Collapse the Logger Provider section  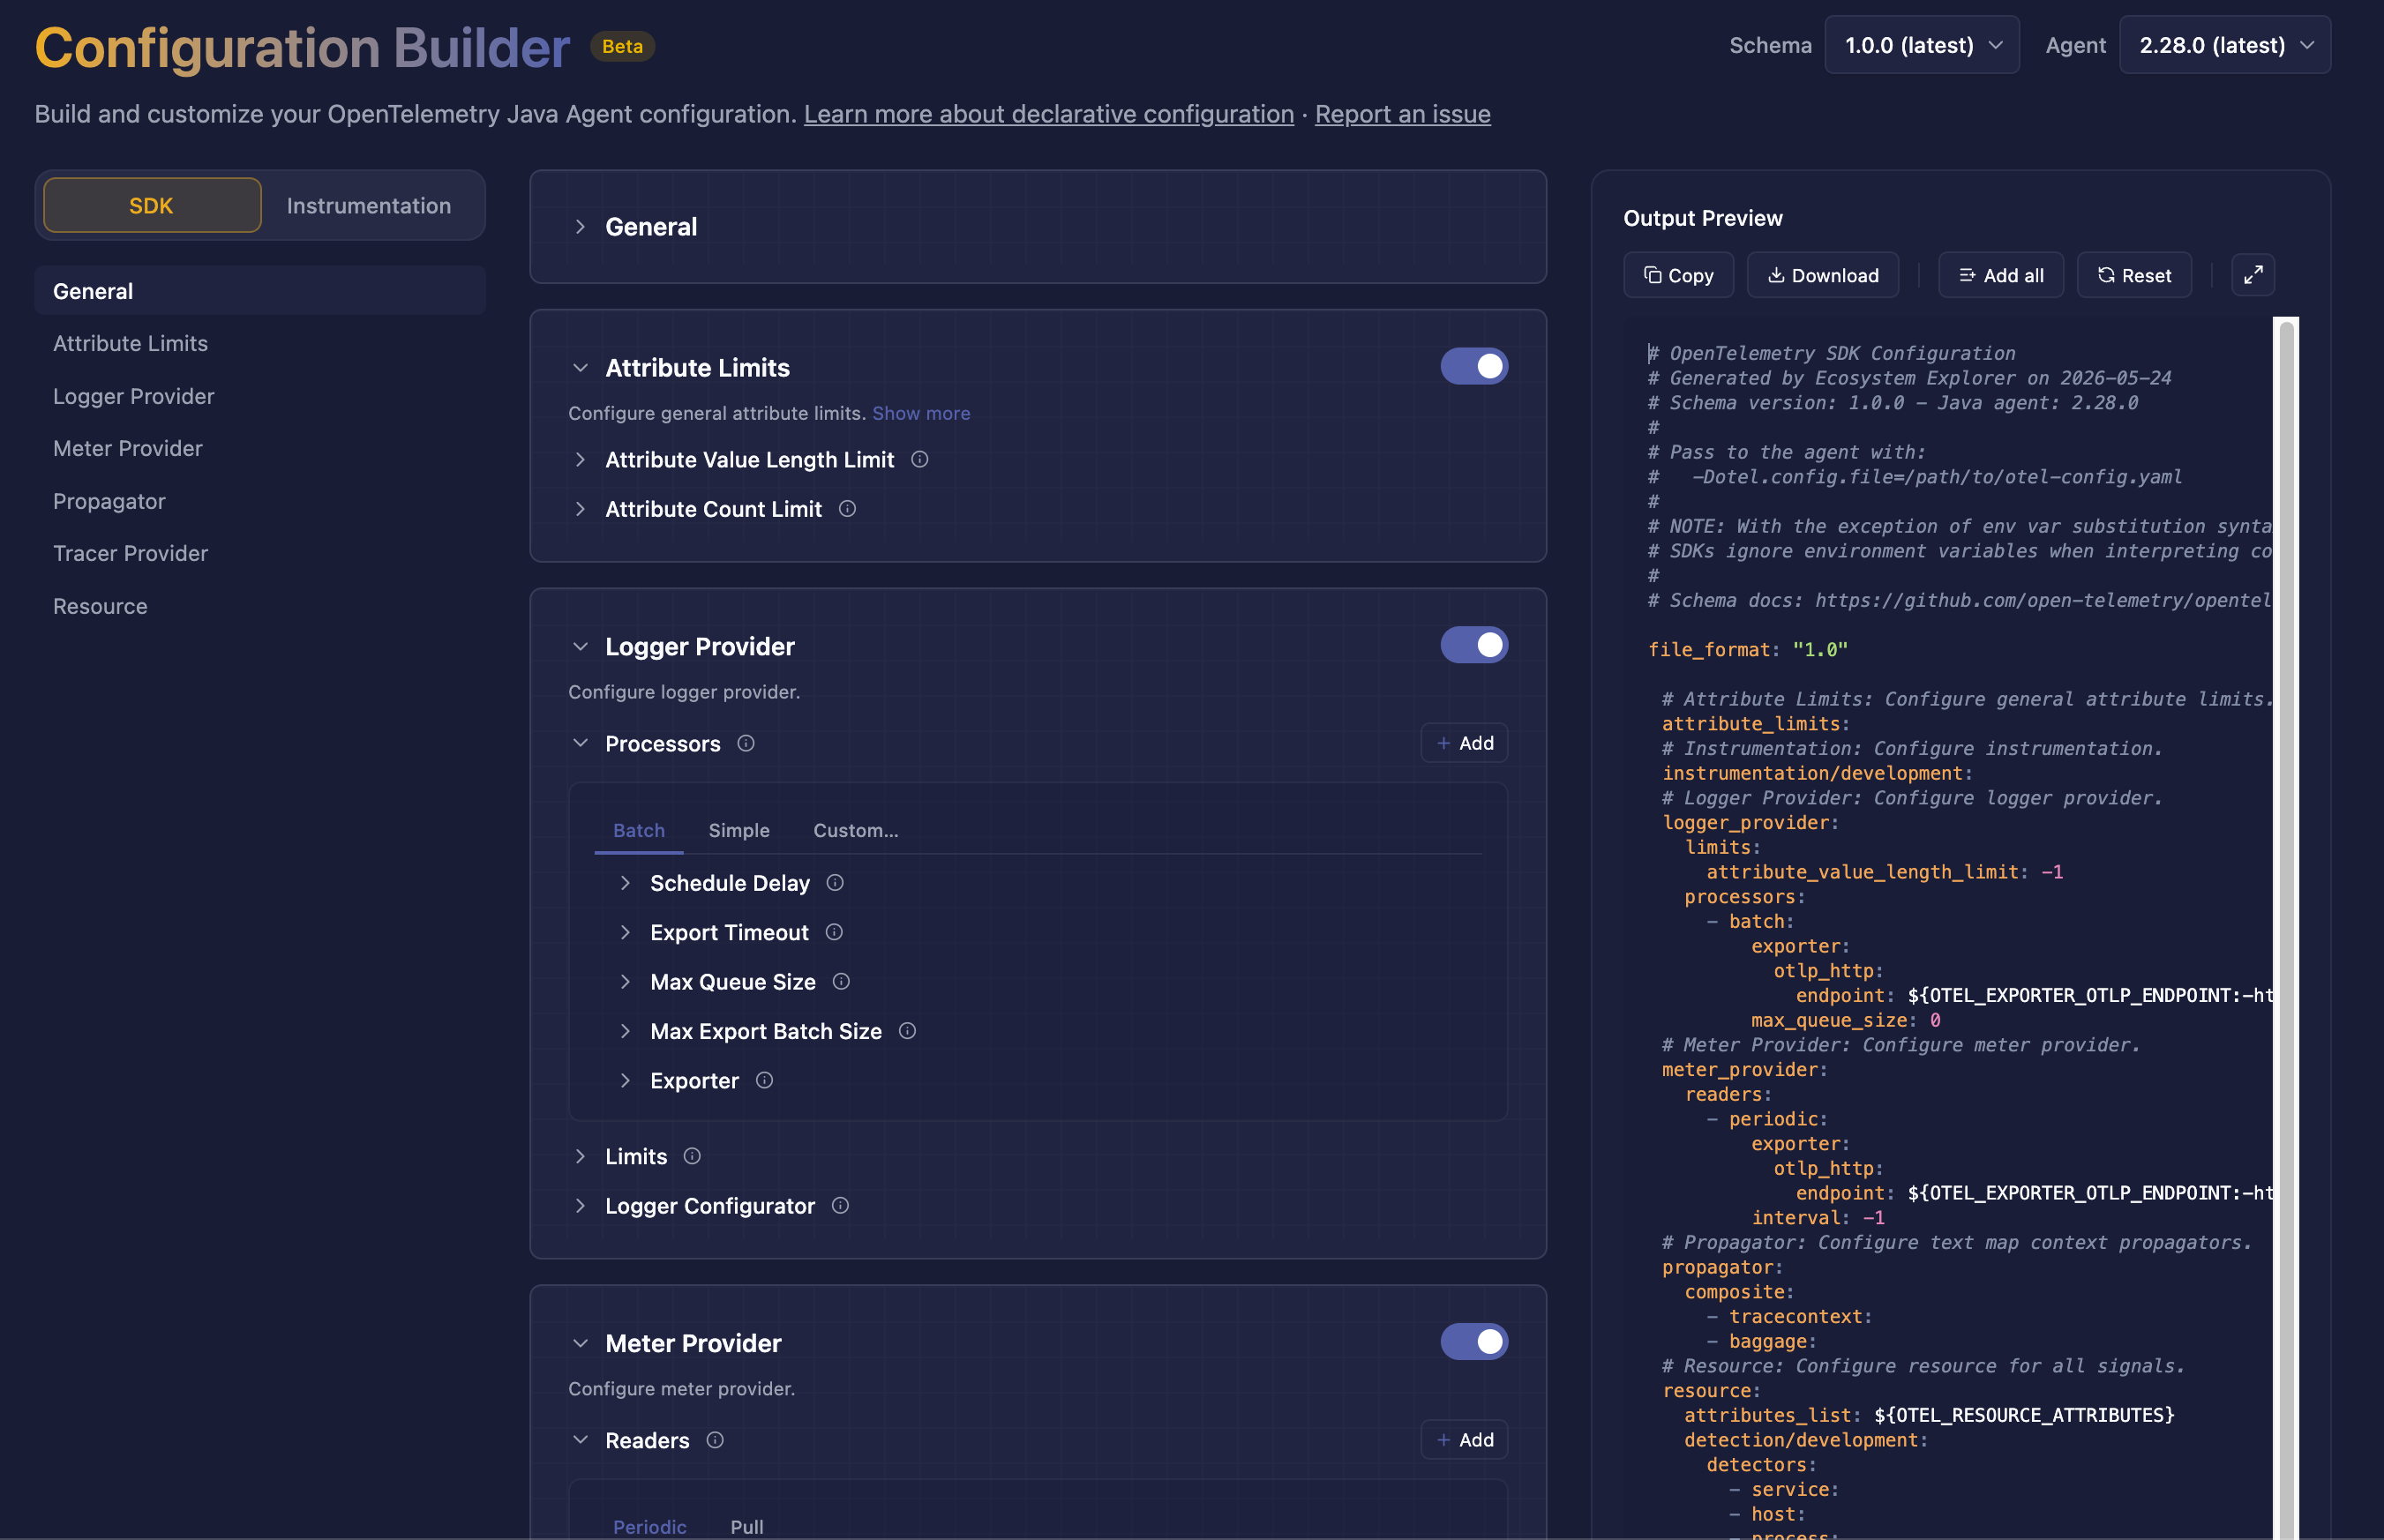581,646
